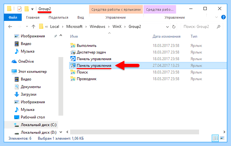Select the Панель управления shortcut dated 18.03.2017
This screenshot has width=231, height=146.
94,59
